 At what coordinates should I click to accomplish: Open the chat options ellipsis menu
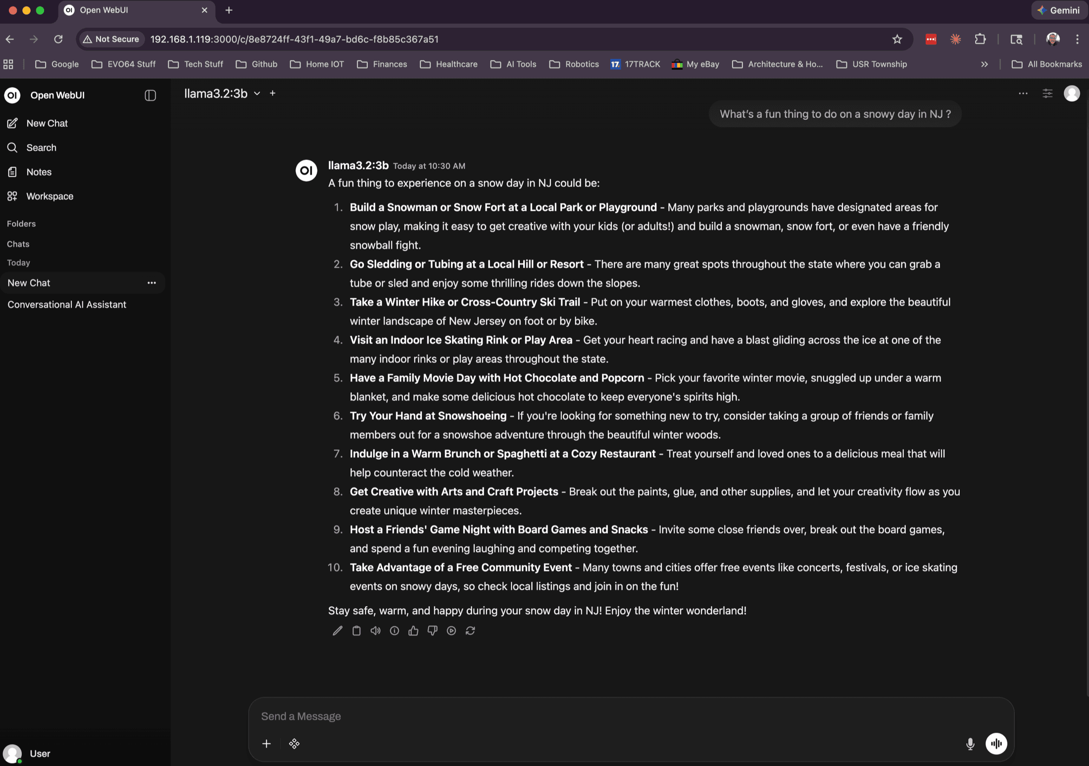point(1023,93)
